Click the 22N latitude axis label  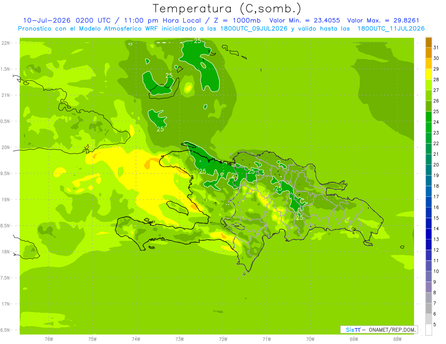6,43
